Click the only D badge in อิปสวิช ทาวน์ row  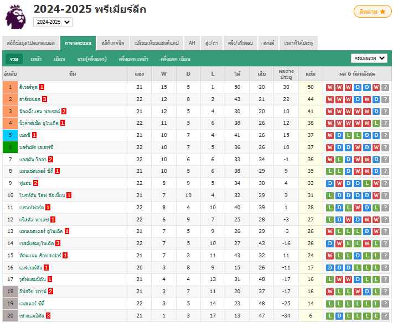coord(367,292)
